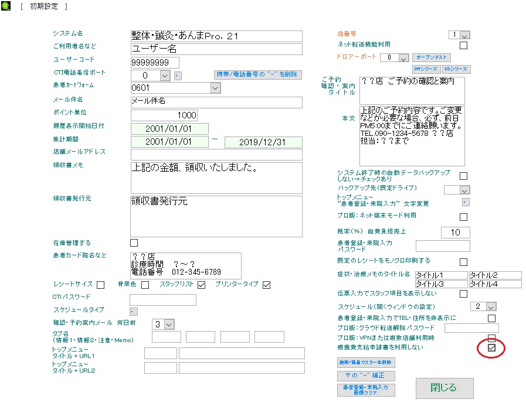Image resolution: width=526 pixels, height=406 pixels.
Task: Click the ご予約確認・案内タイトル text box
Action: pyautogui.click(x=412, y=91)
